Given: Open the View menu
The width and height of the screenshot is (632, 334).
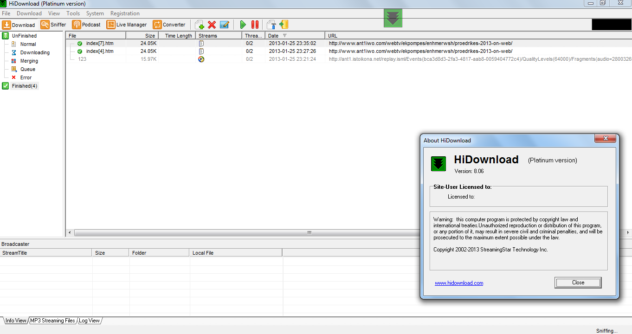Looking at the screenshot, I should coord(54,13).
